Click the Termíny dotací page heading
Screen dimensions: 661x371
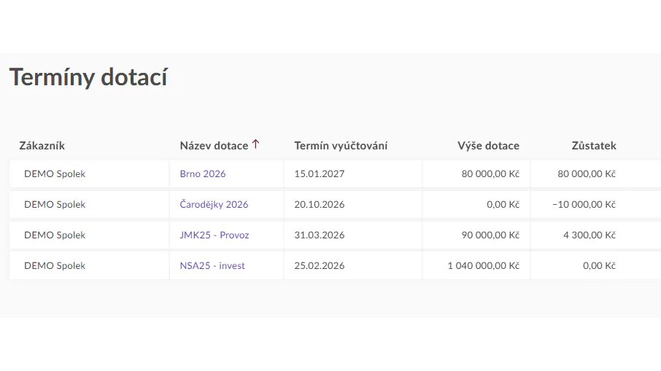tap(88, 77)
